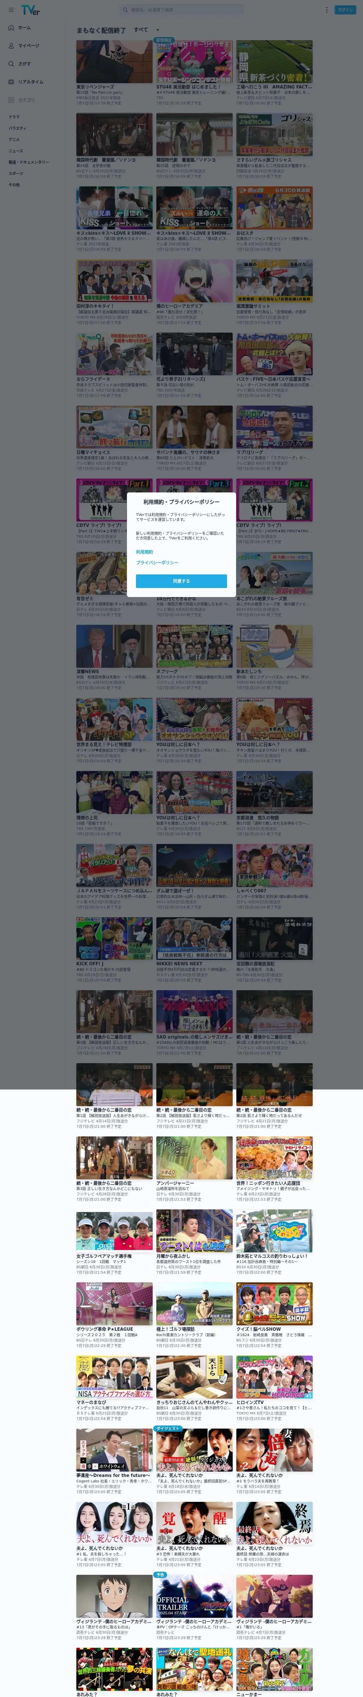Open 東京リベンジャーズ thumbnail
Image resolution: width=363 pixels, height=1697 pixels.
114,61
